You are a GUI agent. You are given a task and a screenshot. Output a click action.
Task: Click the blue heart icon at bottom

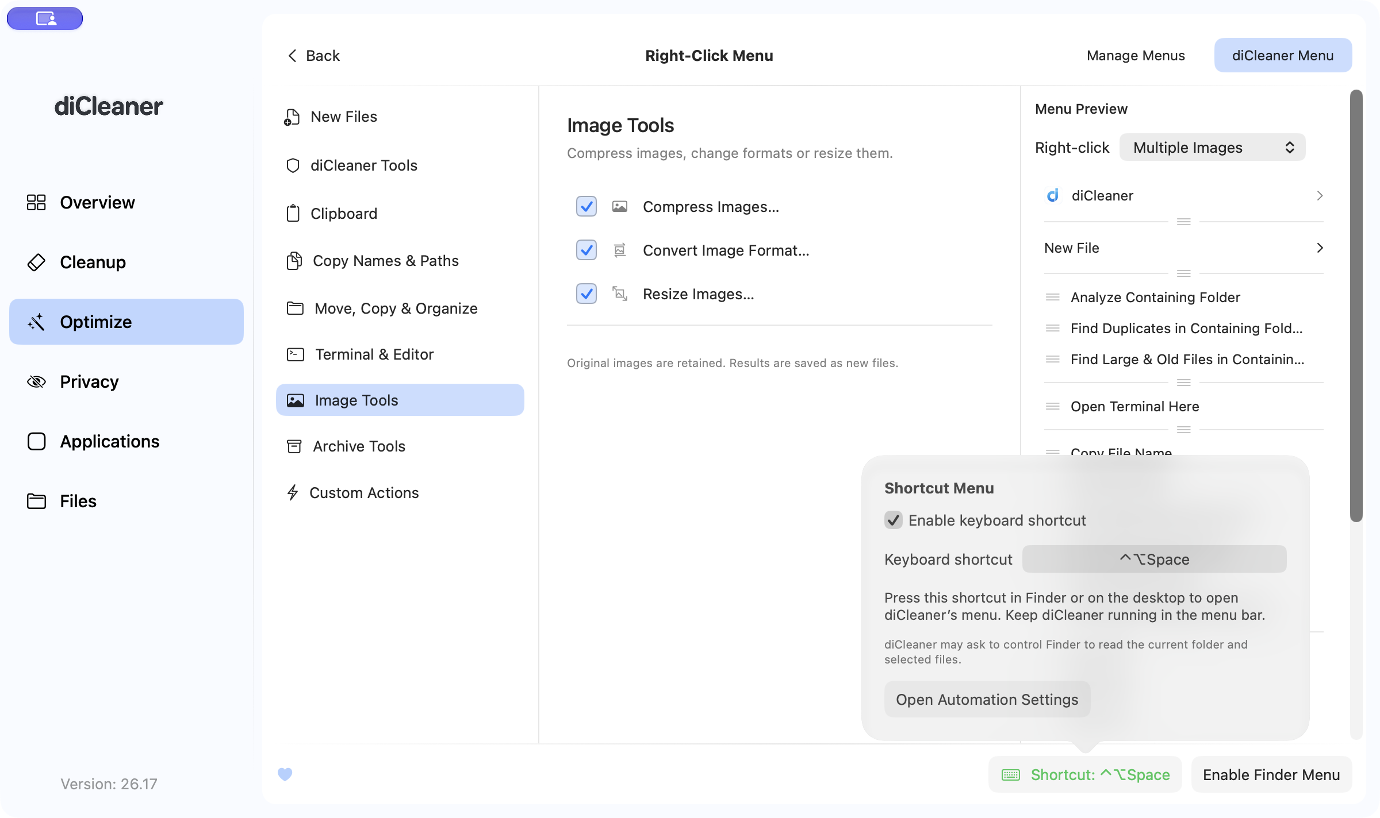pos(285,774)
